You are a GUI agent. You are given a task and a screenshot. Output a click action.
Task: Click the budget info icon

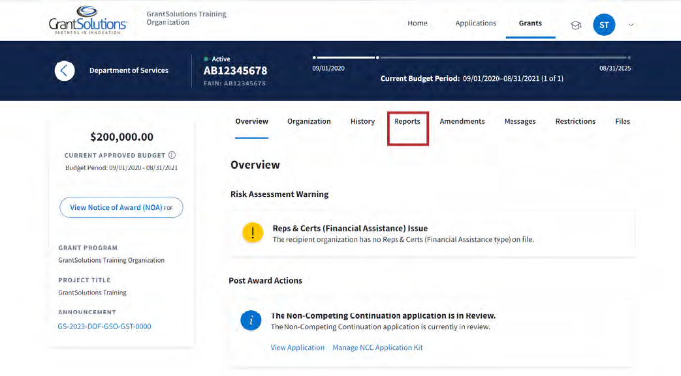(172, 155)
